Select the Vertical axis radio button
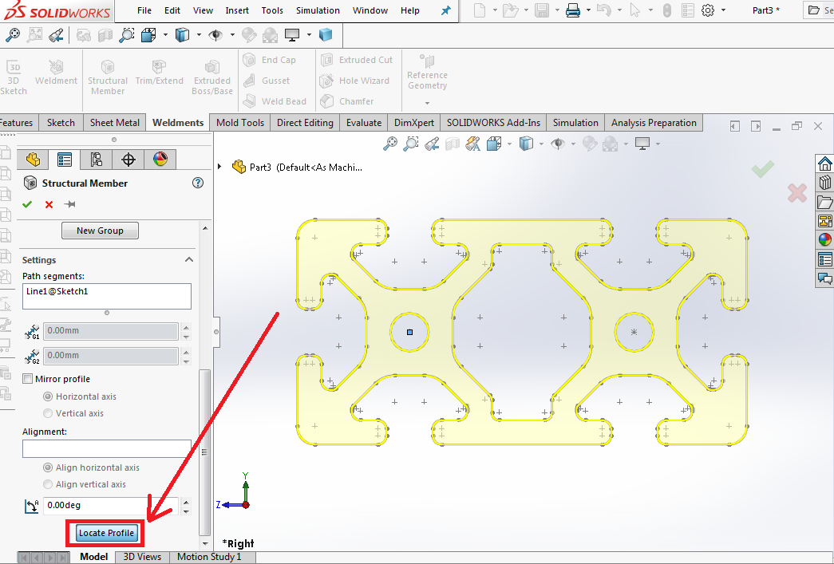The width and height of the screenshot is (834, 564). [x=48, y=413]
